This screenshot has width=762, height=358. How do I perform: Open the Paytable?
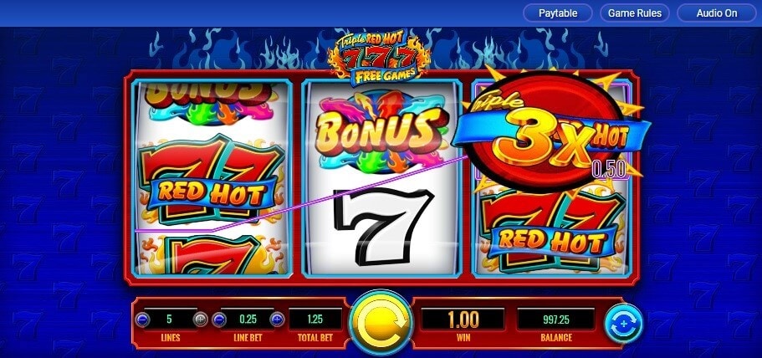tap(557, 13)
